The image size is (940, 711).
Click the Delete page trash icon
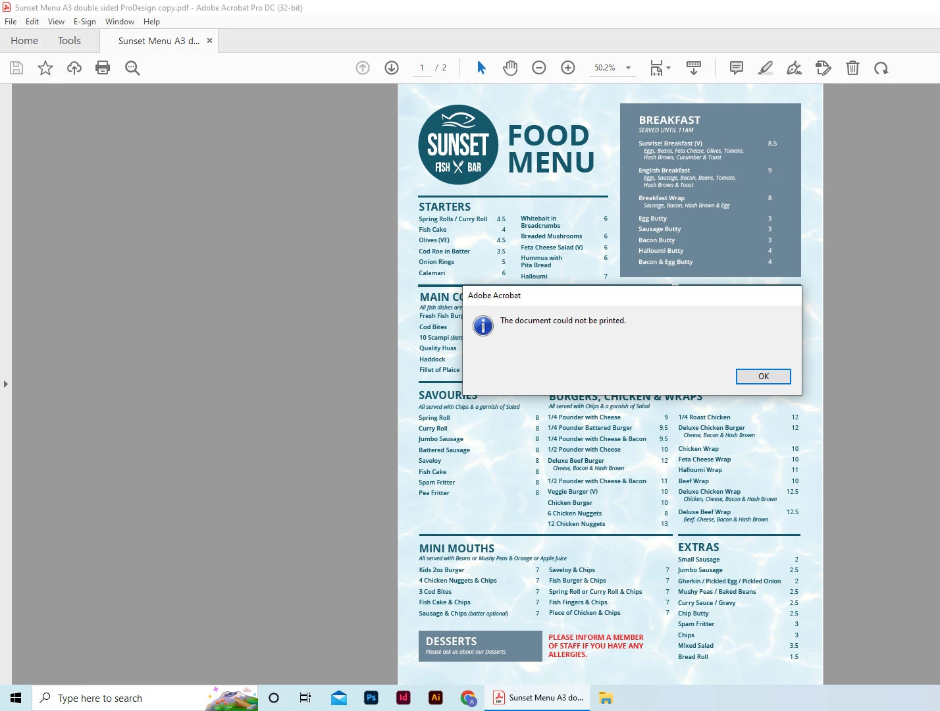(x=852, y=68)
